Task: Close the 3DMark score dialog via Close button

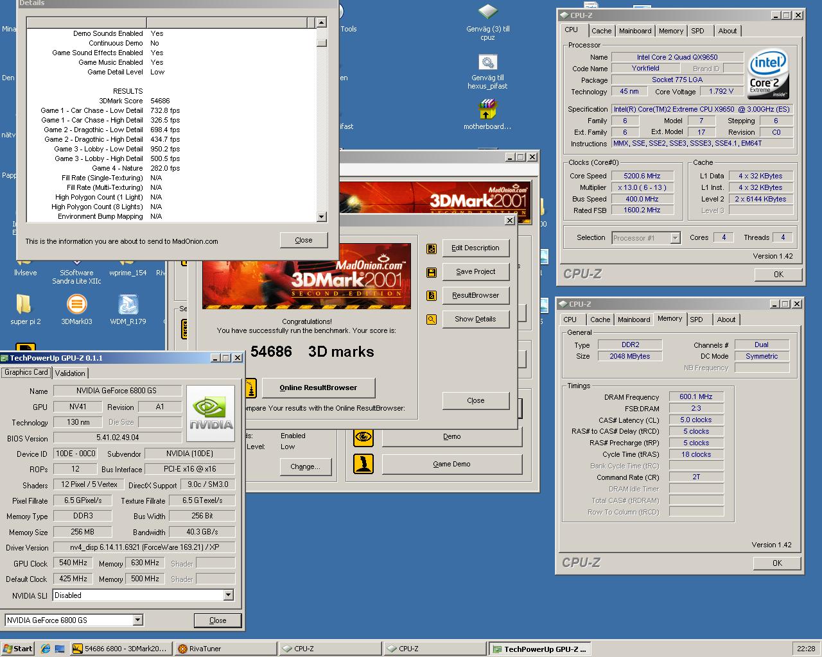Action: pos(475,400)
